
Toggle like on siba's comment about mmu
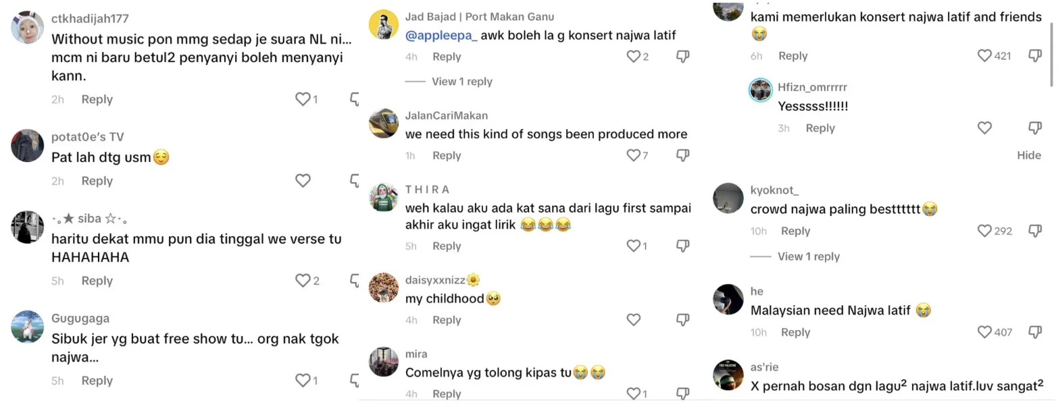coord(303,281)
